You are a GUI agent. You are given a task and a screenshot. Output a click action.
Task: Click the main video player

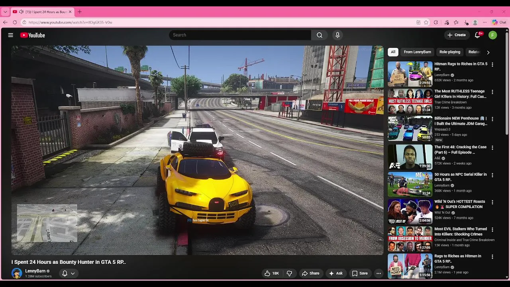(197, 150)
